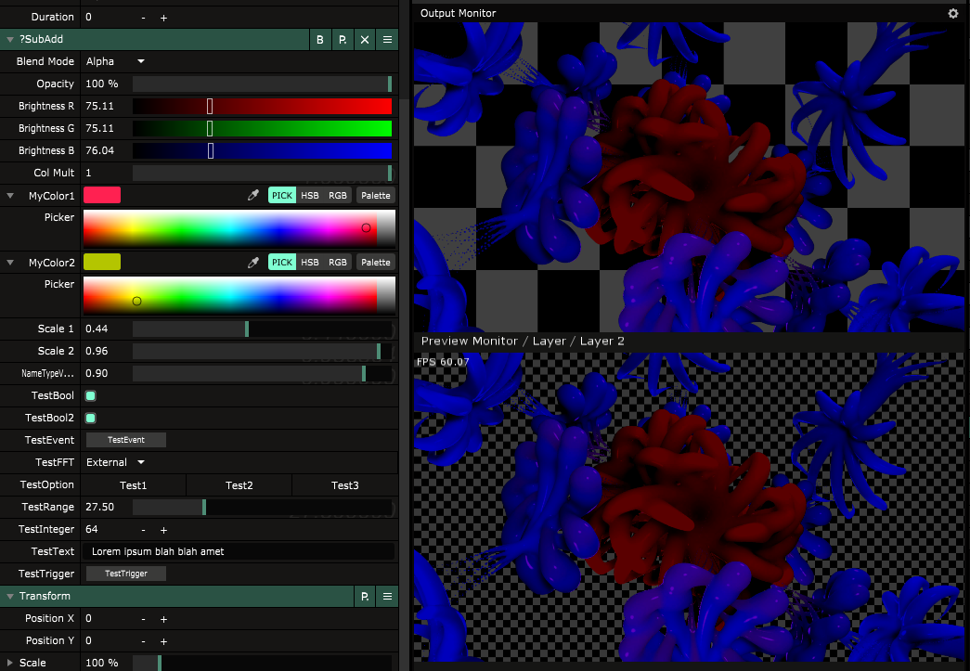Viewport: 970px width, 671px height.
Task: Toggle the TestBool2 checkbox
Action: (91, 419)
